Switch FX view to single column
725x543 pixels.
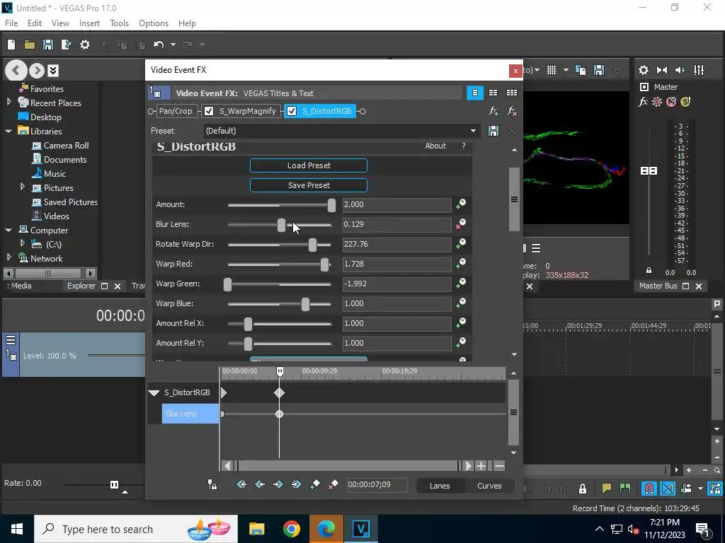(x=475, y=93)
